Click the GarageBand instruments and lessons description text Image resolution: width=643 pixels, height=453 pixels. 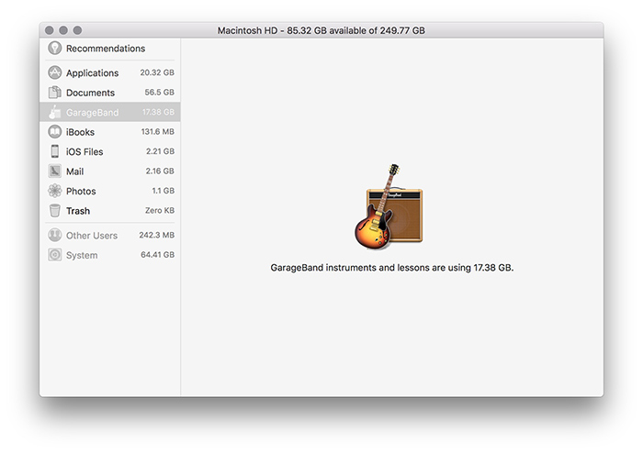click(392, 268)
